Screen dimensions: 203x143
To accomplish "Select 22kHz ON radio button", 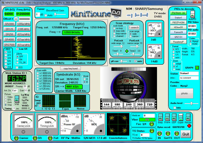I will pyautogui.click(x=17, y=60).
